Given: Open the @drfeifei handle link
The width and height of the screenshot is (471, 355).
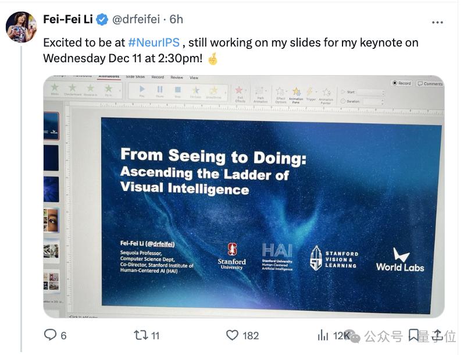Looking at the screenshot, I should tap(135, 19).
